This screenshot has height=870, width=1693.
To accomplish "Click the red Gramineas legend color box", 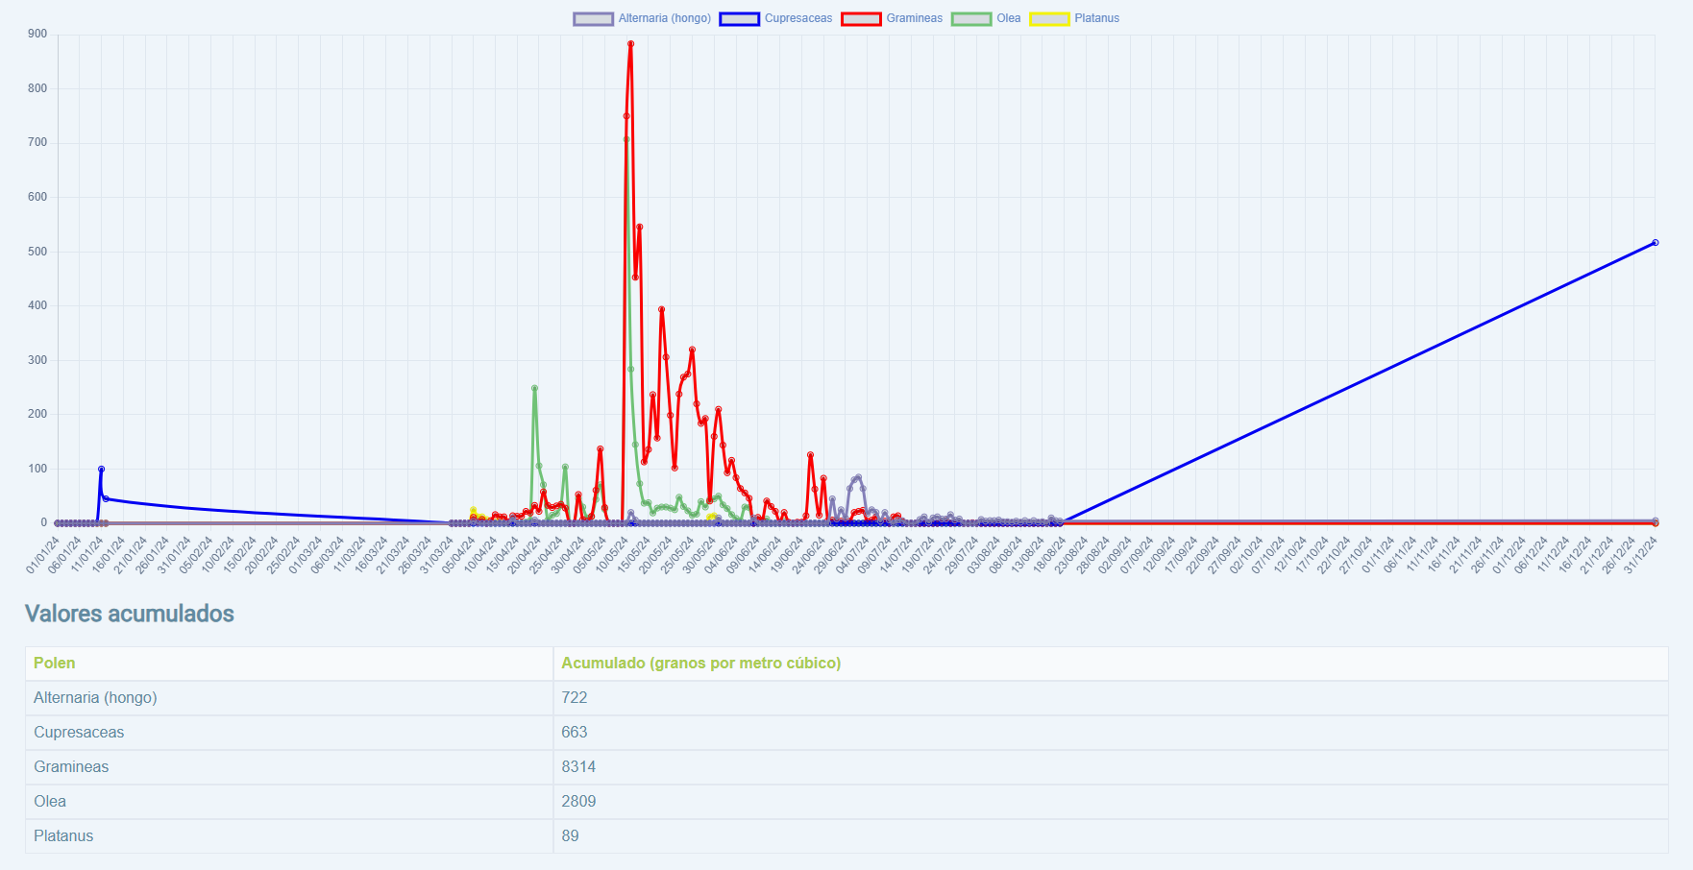I will coord(861,19).
